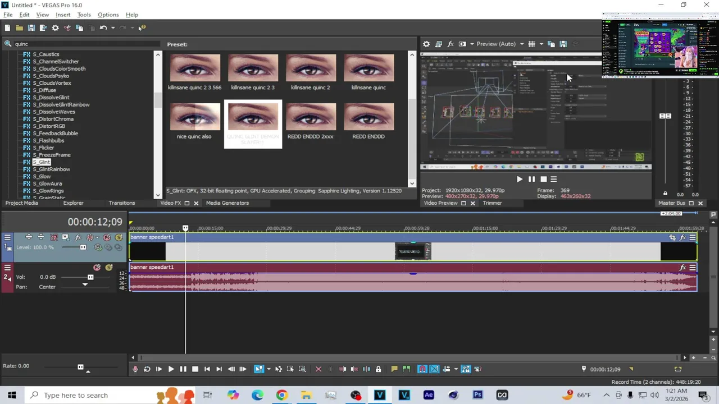Open the File menu
Viewport: 719px width, 404px height.
coord(8,15)
